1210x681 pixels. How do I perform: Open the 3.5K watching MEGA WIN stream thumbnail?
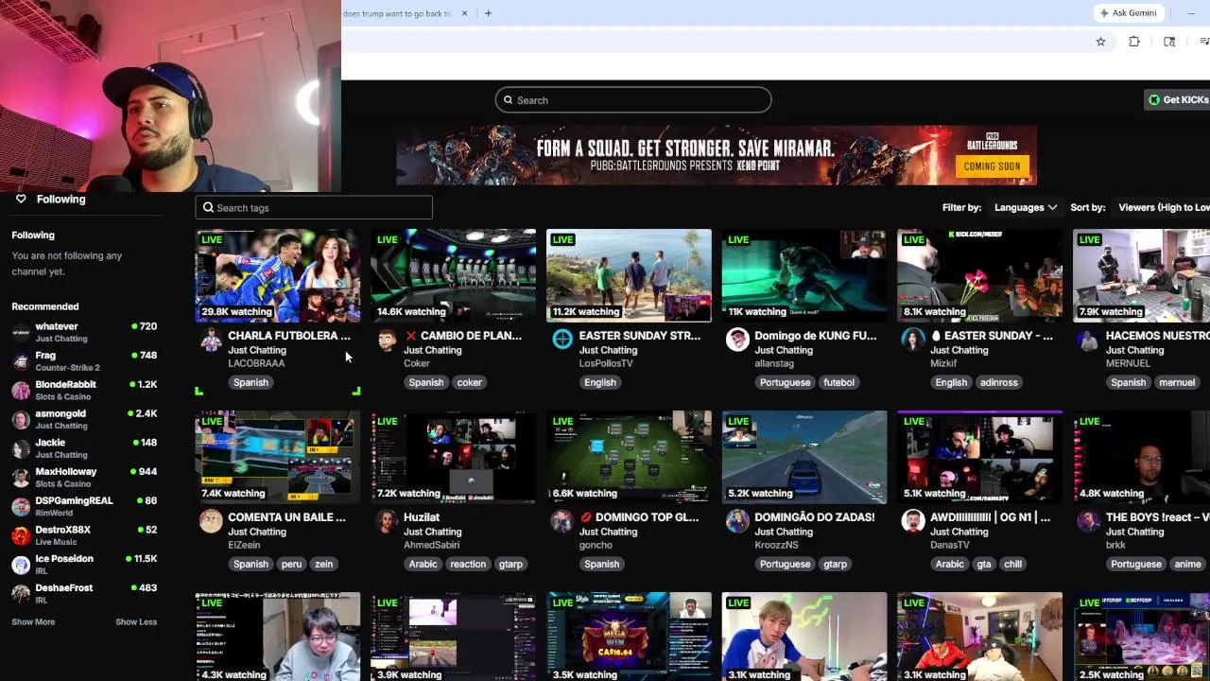629,637
